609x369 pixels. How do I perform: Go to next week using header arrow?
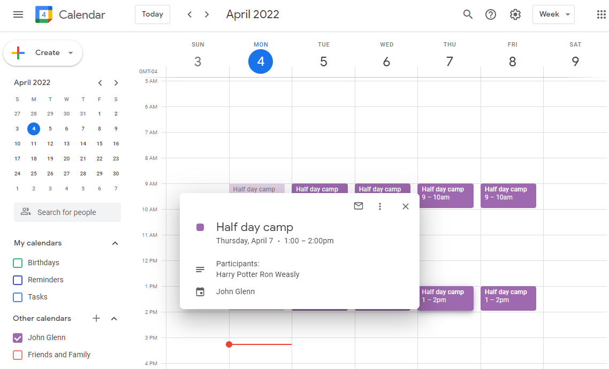click(x=207, y=14)
